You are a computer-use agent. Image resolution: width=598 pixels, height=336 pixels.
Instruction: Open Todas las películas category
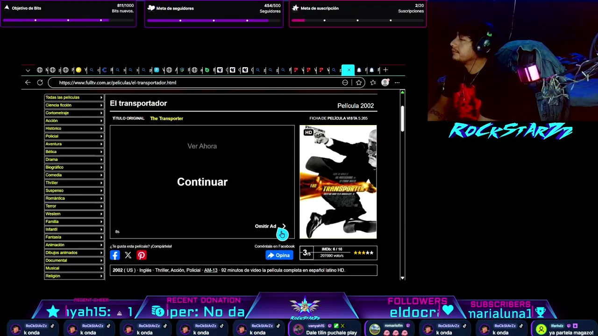74,98
